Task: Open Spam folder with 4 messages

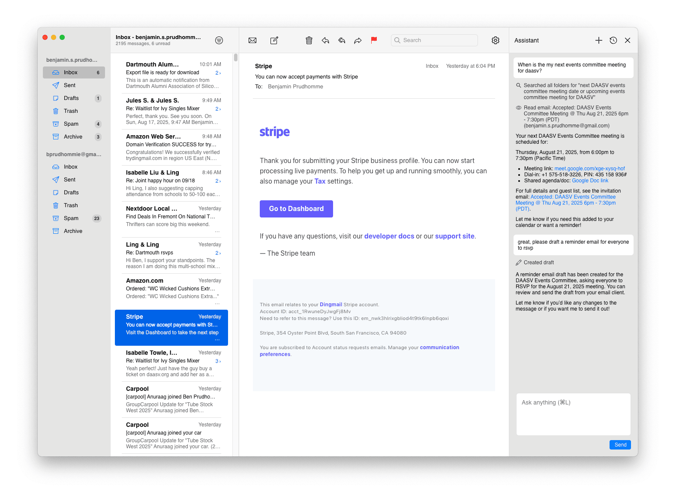Action: 74,124
